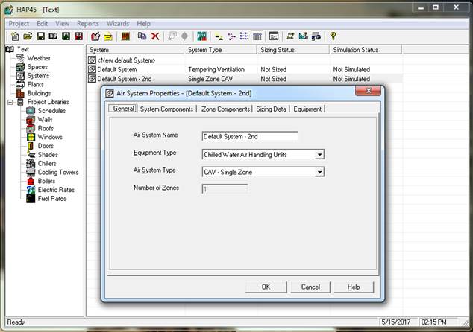Click the tilted sheet report toolbar icon

pos(290,36)
